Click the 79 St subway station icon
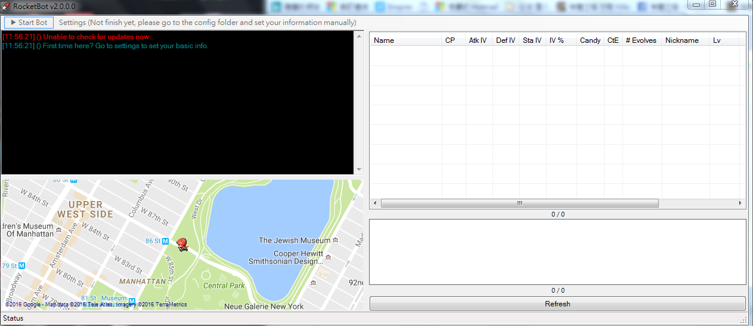The image size is (753, 326). point(21,265)
